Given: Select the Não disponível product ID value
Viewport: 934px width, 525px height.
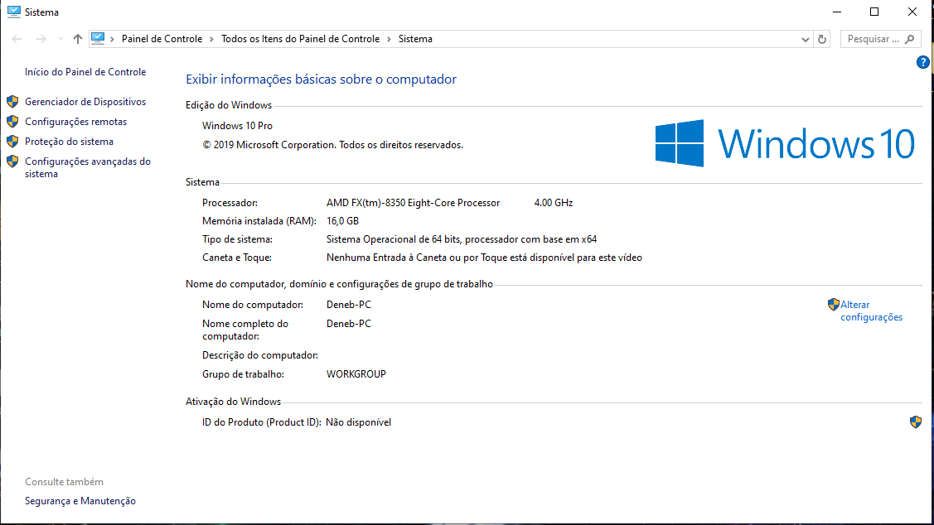Looking at the screenshot, I should pos(359,422).
